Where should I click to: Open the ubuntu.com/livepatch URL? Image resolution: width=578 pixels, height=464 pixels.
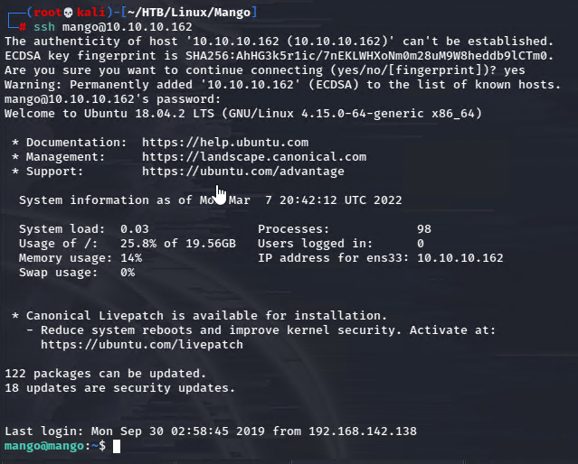[142, 345]
